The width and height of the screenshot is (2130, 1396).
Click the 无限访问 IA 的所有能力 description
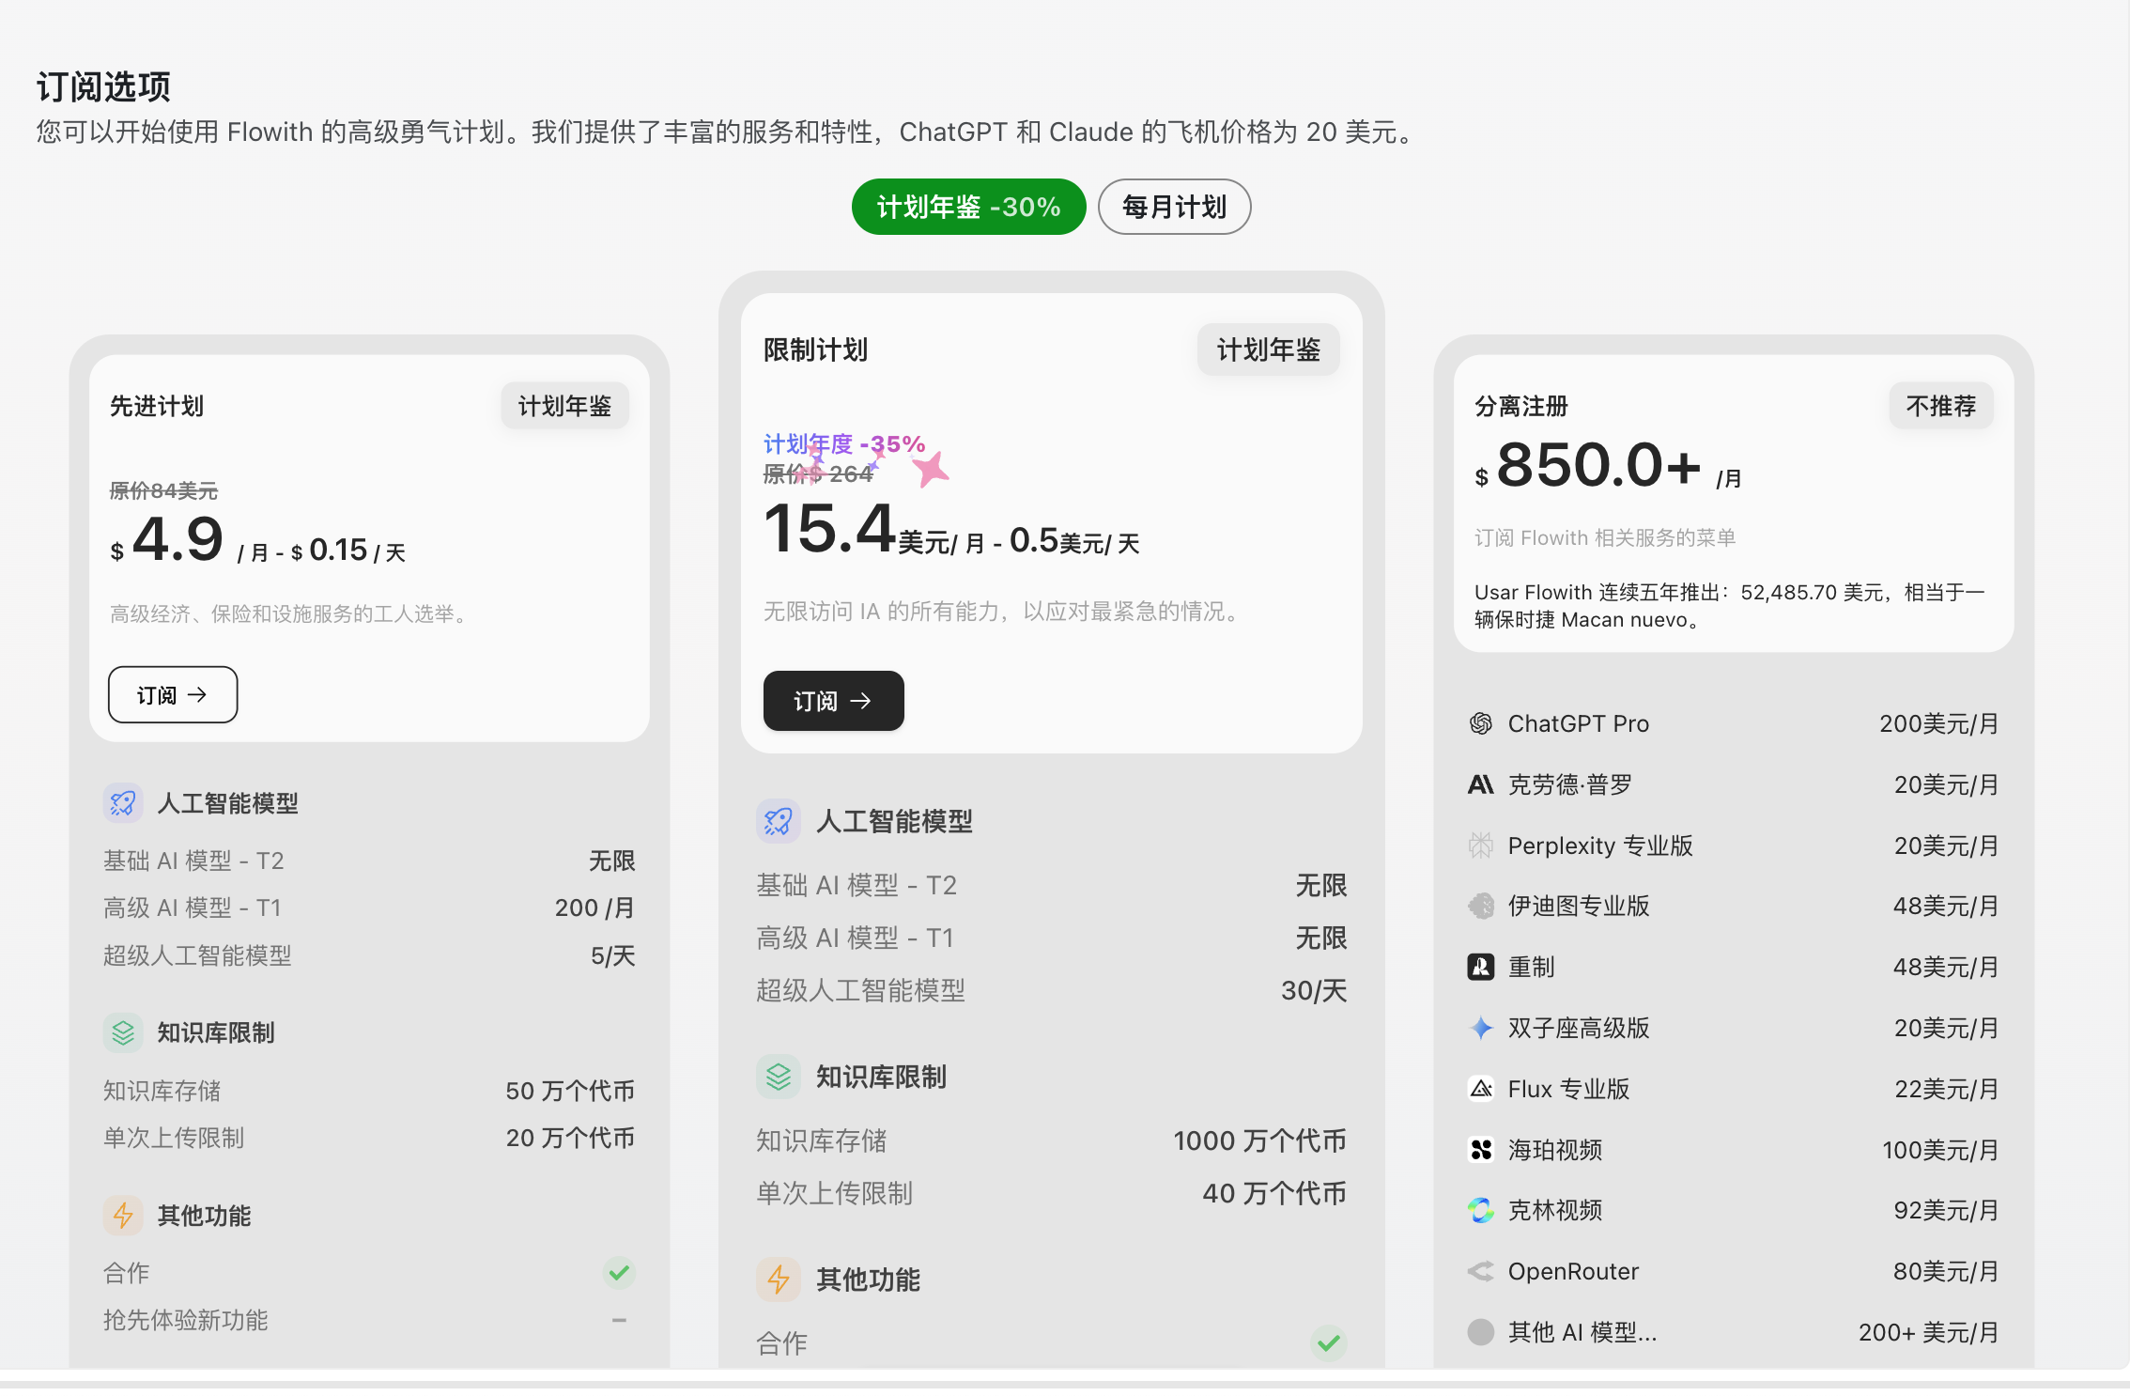click(1003, 612)
